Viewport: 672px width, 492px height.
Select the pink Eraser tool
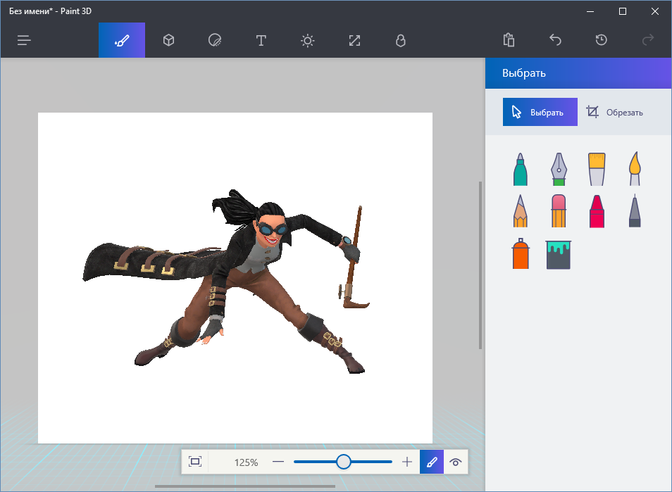click(559, 210)
